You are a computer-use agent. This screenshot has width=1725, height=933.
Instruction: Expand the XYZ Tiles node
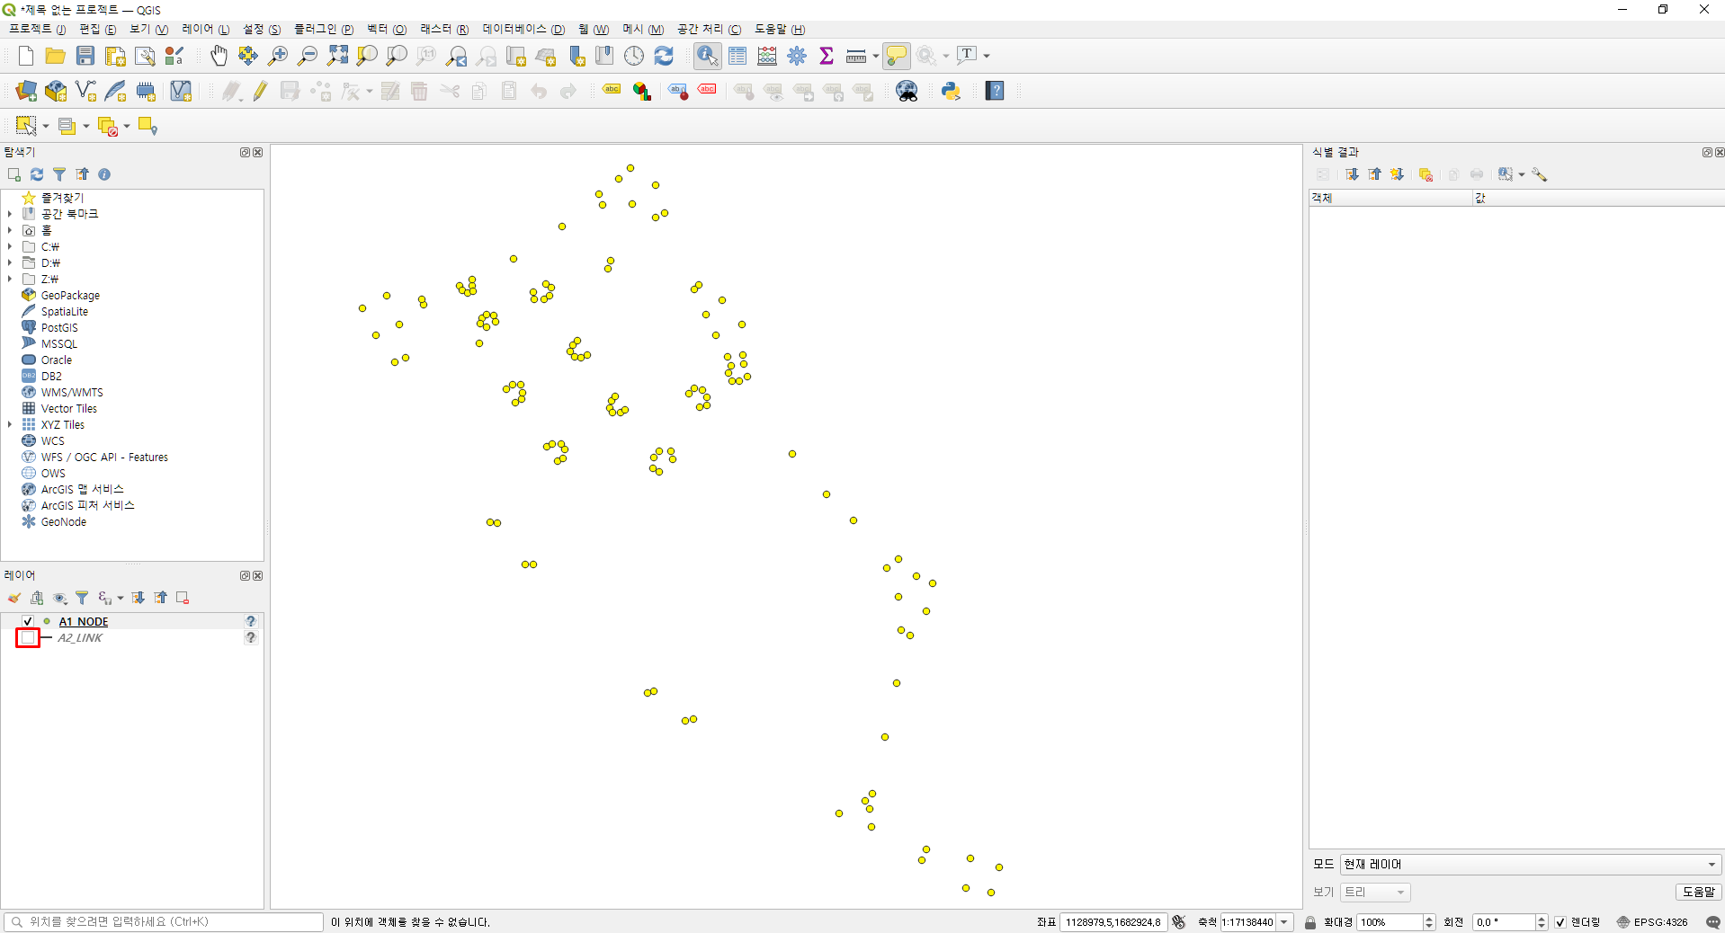click(x=10, y=424)
